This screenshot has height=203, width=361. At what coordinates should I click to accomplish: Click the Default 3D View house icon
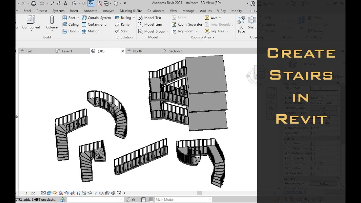(74, 3)
